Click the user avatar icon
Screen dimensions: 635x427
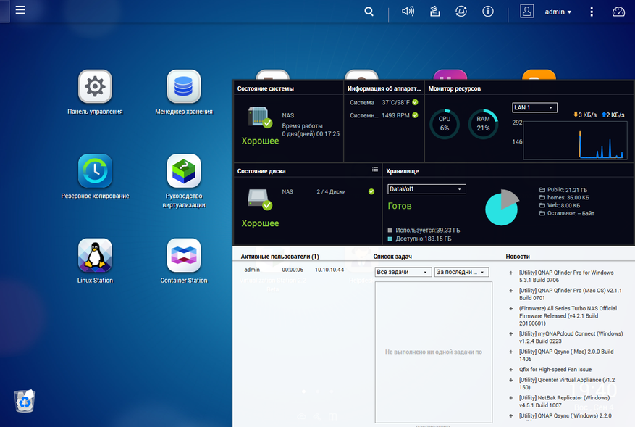pos(526,12)
